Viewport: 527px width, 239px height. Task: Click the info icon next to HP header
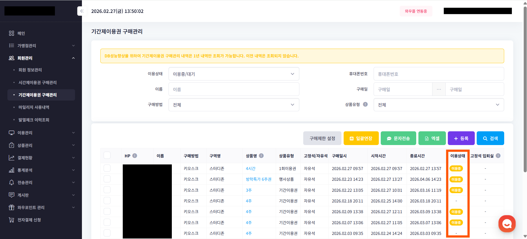135,156
